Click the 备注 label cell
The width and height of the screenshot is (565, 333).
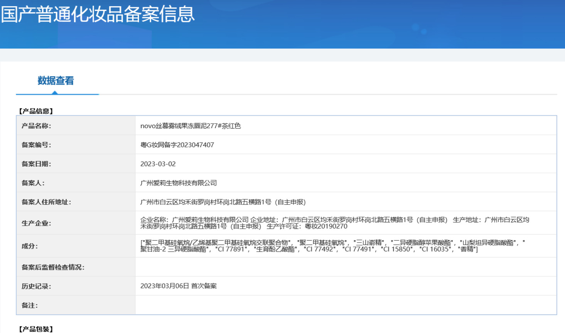76,305
